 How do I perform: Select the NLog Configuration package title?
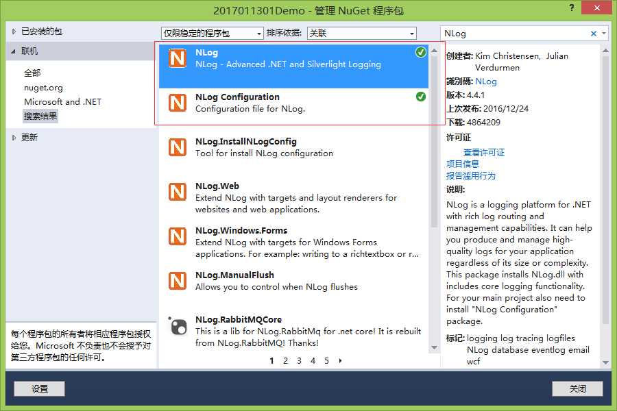pos(237,97)
